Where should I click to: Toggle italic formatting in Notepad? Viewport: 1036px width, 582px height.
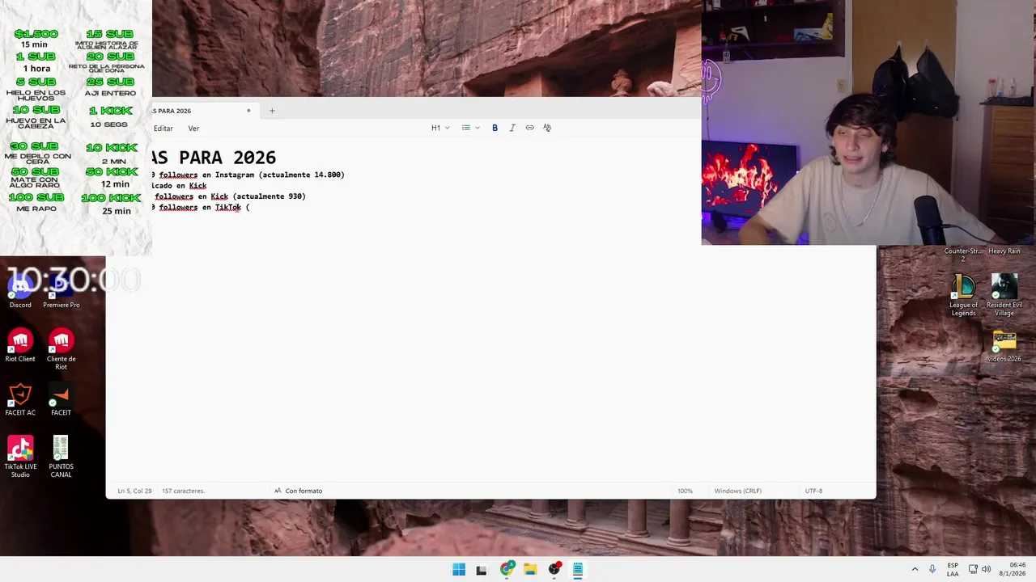coord(512,128)
